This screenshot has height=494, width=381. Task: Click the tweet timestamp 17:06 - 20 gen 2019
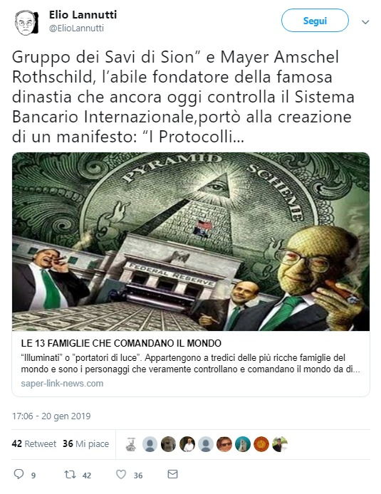51,416
